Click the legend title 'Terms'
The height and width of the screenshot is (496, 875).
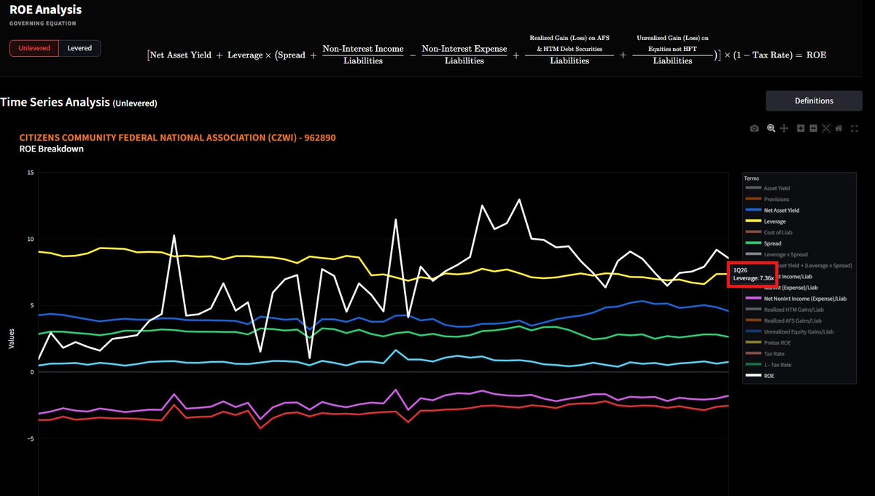[x=751, y=178]
